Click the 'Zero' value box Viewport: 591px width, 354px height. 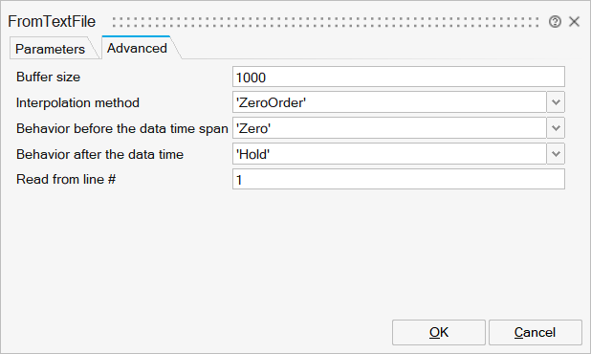click(389, 128)
